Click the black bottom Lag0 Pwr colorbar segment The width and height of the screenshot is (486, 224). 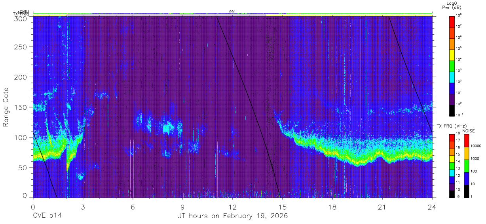452,110
